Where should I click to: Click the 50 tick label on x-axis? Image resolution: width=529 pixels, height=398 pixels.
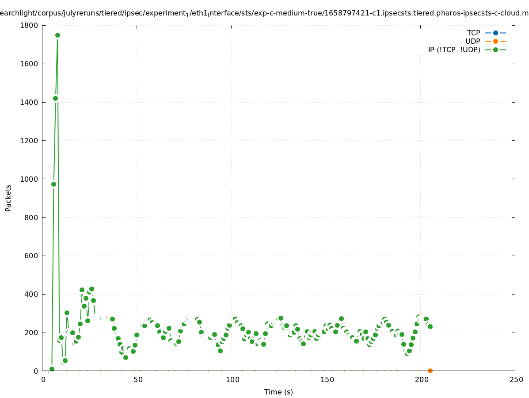[x=138, y=380]
